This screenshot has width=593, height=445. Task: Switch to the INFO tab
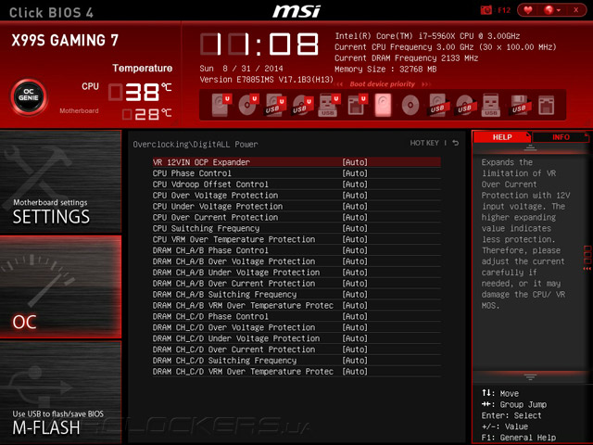(x=561, y=137)
